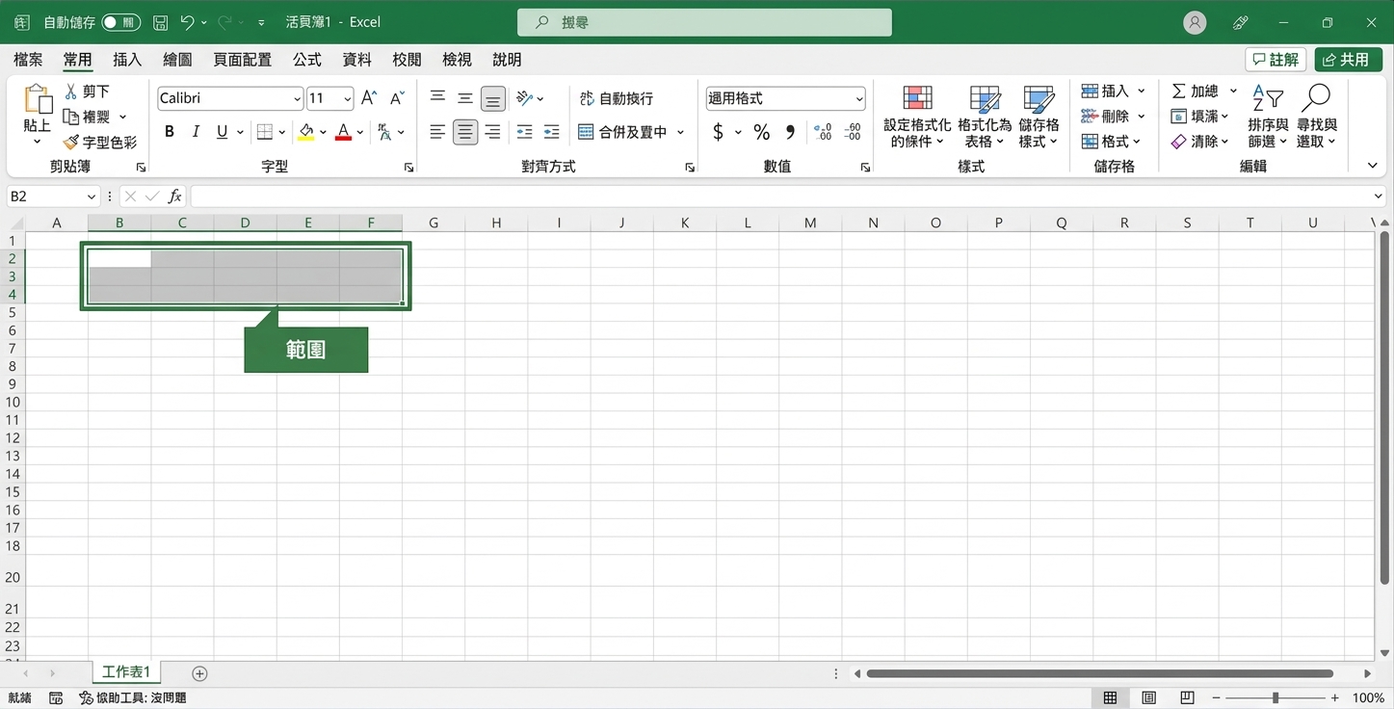Add a new sheet with plus icon

coord(199,673)
